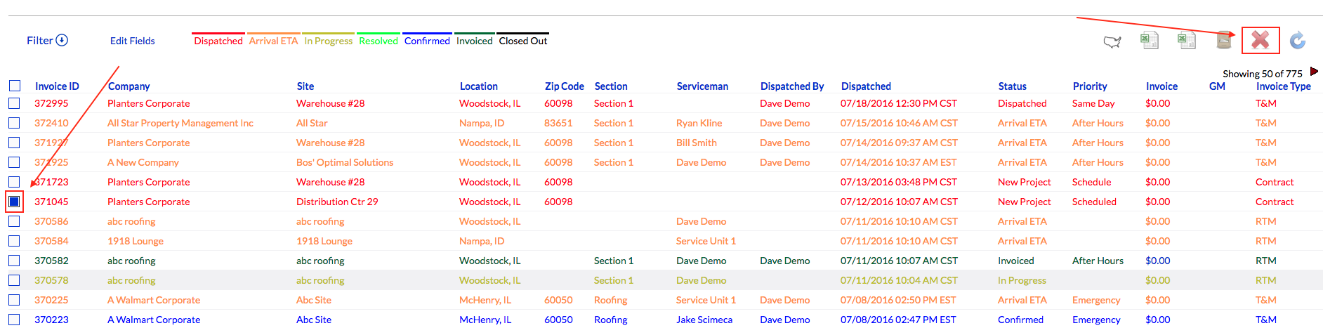Click the 1918 Lounge company cell
Screen dimensions: 1323x328
[136, 241]
